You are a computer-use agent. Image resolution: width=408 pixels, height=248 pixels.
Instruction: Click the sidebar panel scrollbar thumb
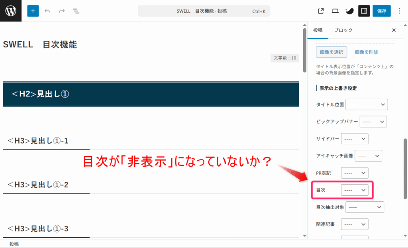tap(405, 169)
